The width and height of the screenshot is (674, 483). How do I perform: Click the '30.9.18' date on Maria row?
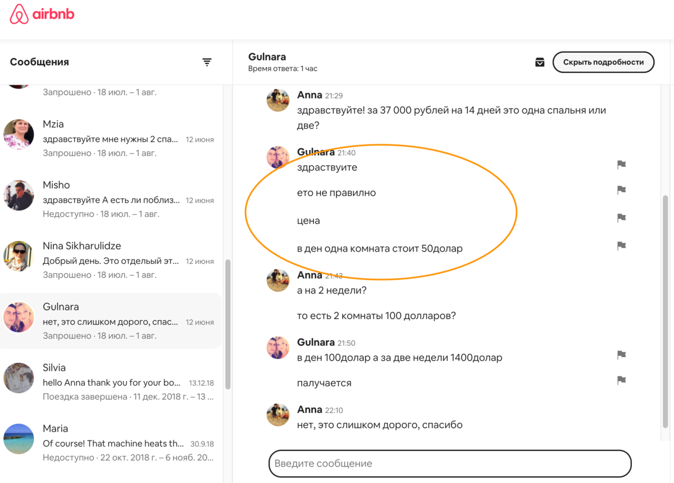(202, 444)
